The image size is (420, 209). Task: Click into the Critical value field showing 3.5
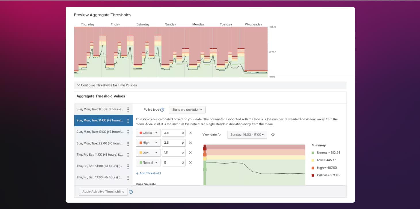pyautogui.click(x=173, y=133)
